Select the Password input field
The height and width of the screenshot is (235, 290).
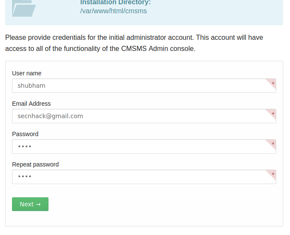click(144, 146)
